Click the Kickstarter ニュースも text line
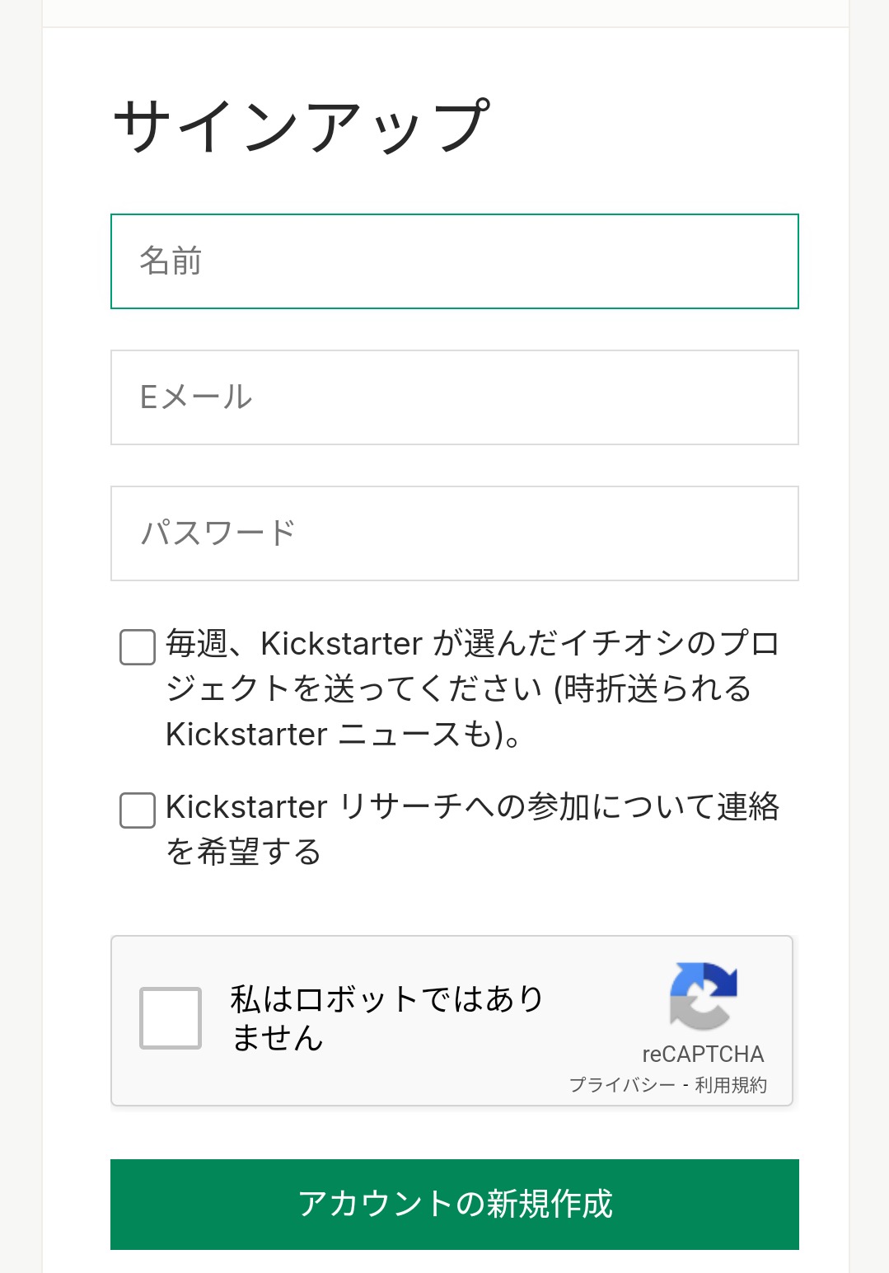This screenshot has height=1273, width=889. (x=344, y=734)
